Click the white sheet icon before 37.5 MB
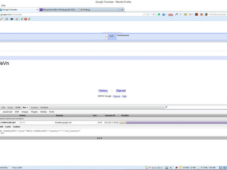 click(198, 168)
